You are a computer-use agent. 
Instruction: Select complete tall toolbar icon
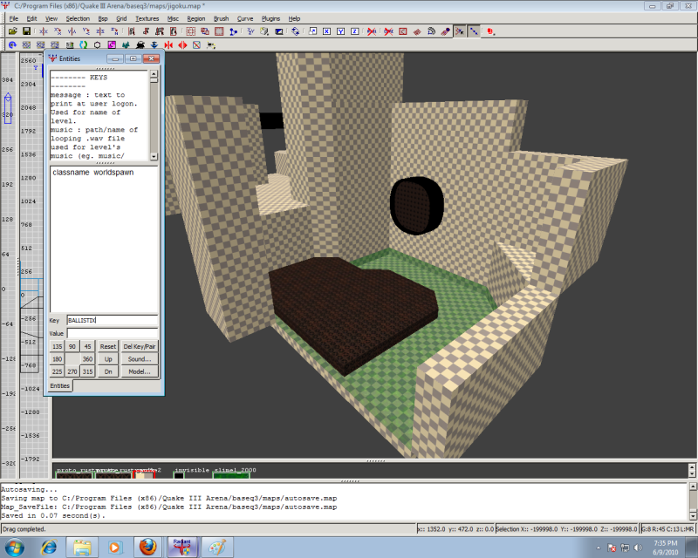coord(132,31)
